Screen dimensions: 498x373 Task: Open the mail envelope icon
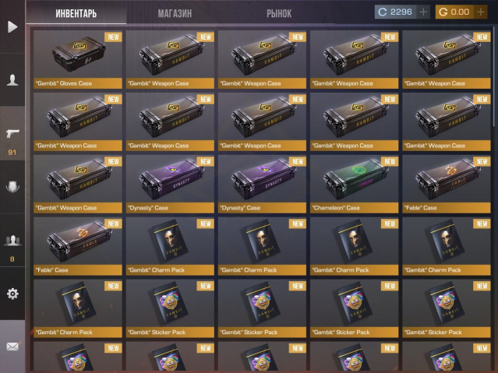point(12,347)
